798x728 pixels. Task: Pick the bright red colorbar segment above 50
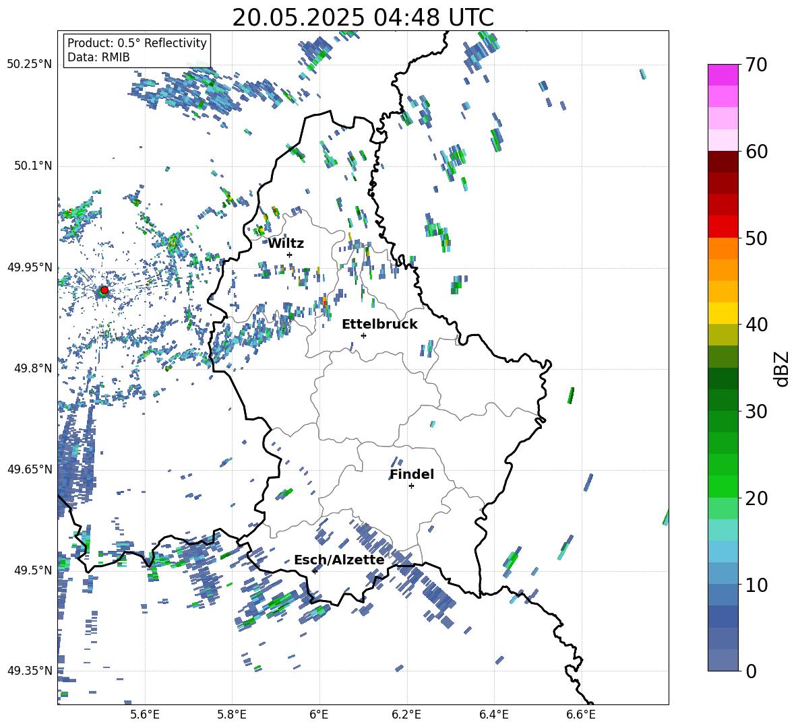point(723,227)
